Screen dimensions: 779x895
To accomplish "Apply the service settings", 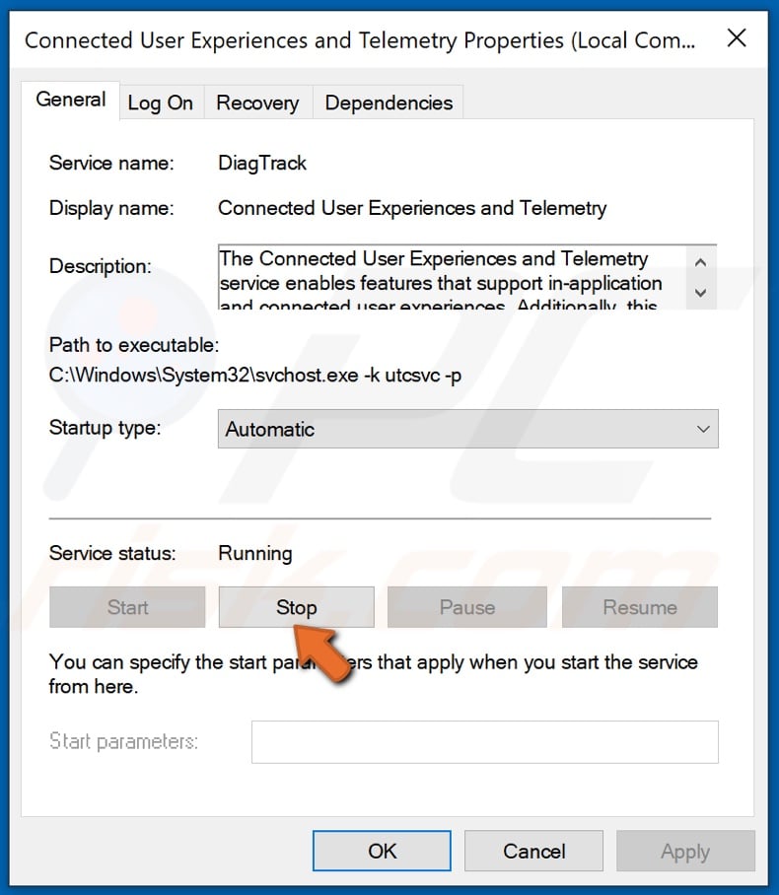I will click(685, 851).
